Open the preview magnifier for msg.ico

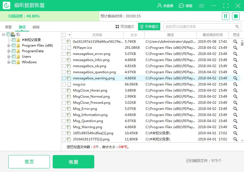[x=235, y=84]
